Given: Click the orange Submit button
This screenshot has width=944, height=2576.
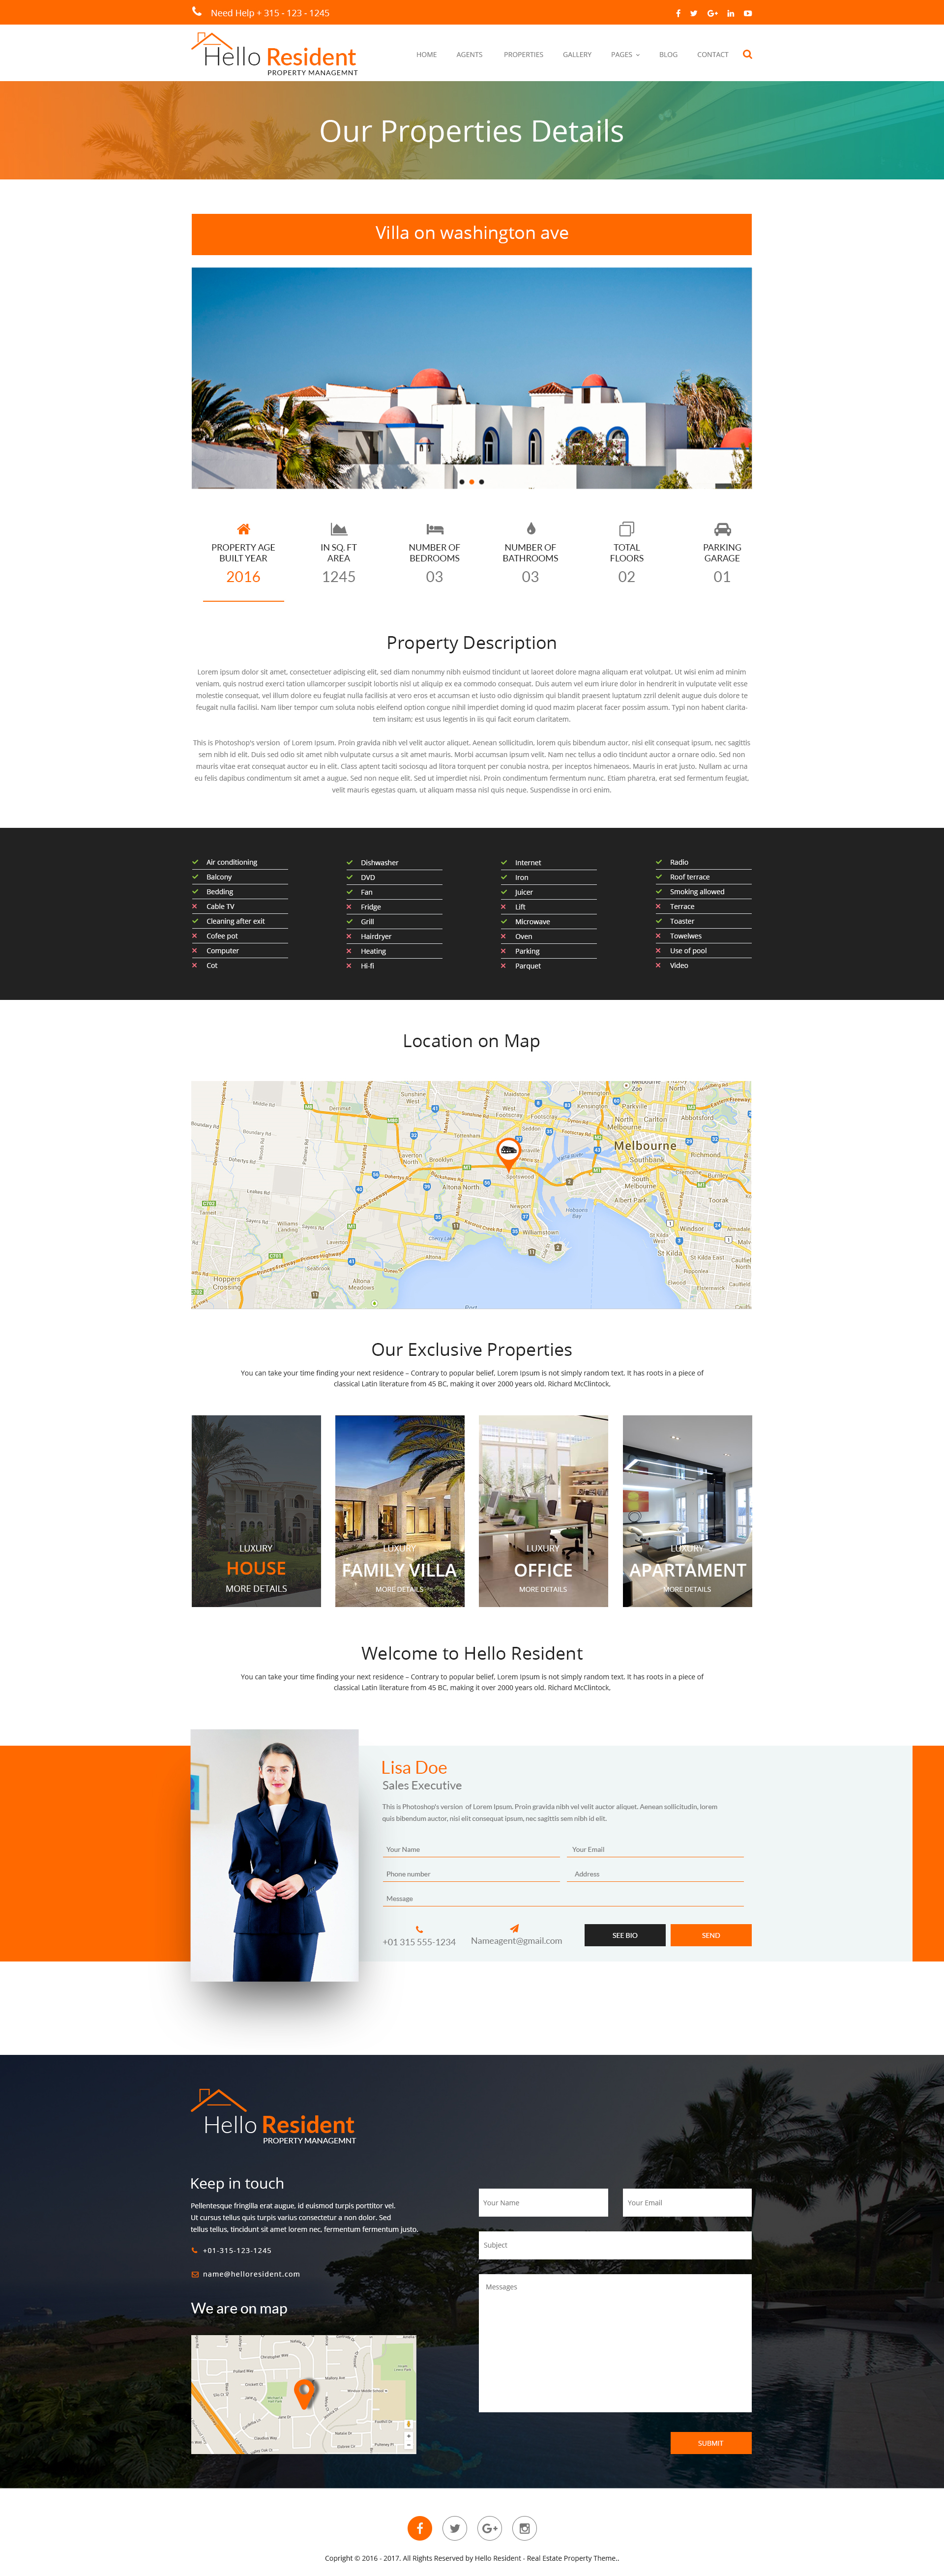Looking at the screenshot, I should [710, 2443].
